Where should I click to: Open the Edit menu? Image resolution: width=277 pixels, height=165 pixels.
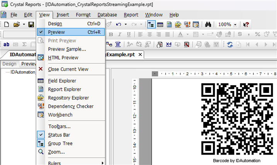click(x=28, y=15)
